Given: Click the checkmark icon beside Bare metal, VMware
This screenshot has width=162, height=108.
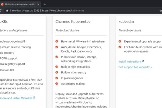Looking at the screenshot, I should (x=56, y=41).
